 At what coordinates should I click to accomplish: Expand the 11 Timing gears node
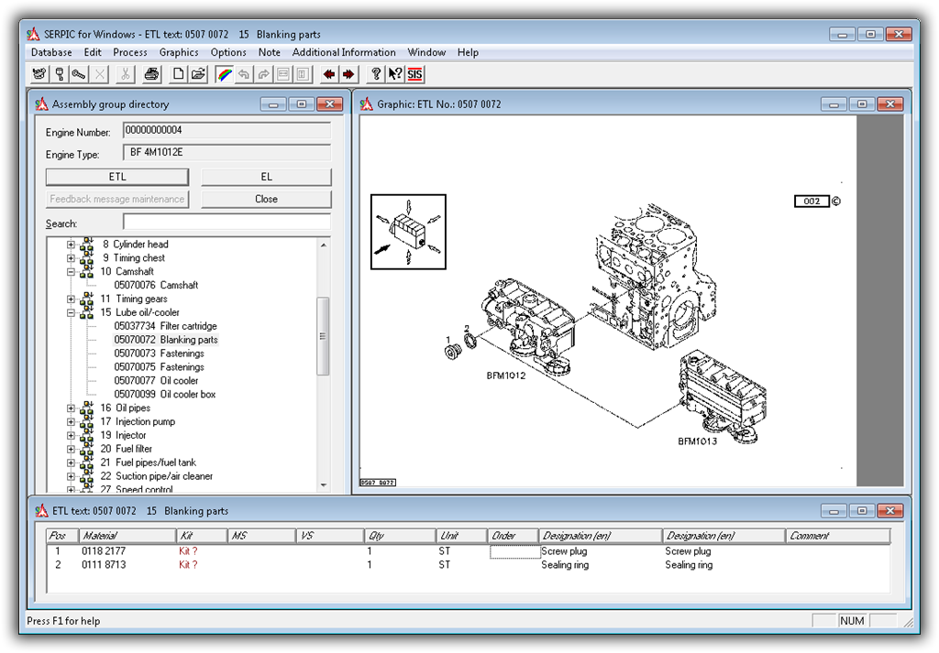(71, 299)
